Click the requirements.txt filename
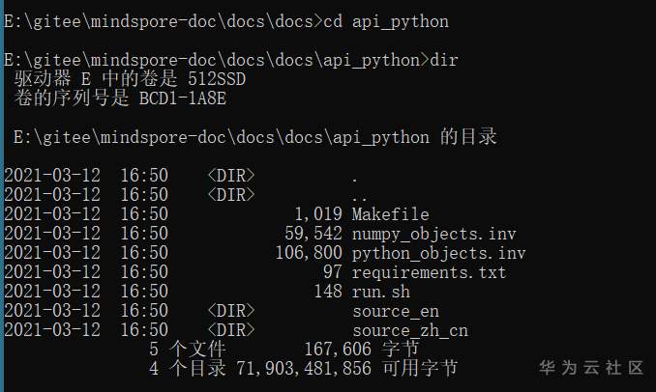The width and height of the screenshot is (656, 392). coord(429,272)
